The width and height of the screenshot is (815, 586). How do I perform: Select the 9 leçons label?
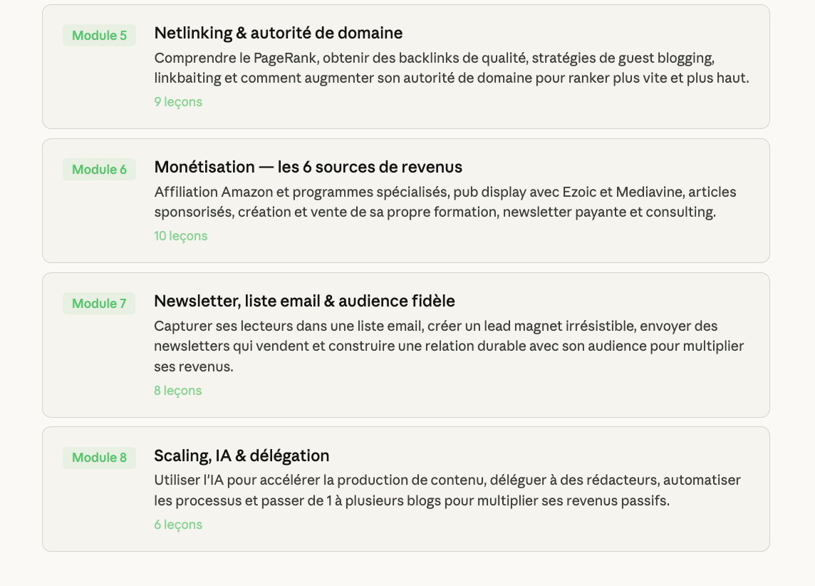pyautogui.click(x=178, y=102)
